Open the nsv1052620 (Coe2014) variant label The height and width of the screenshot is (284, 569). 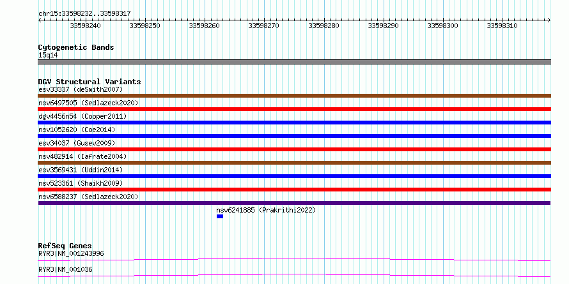(x=77, y=130)
